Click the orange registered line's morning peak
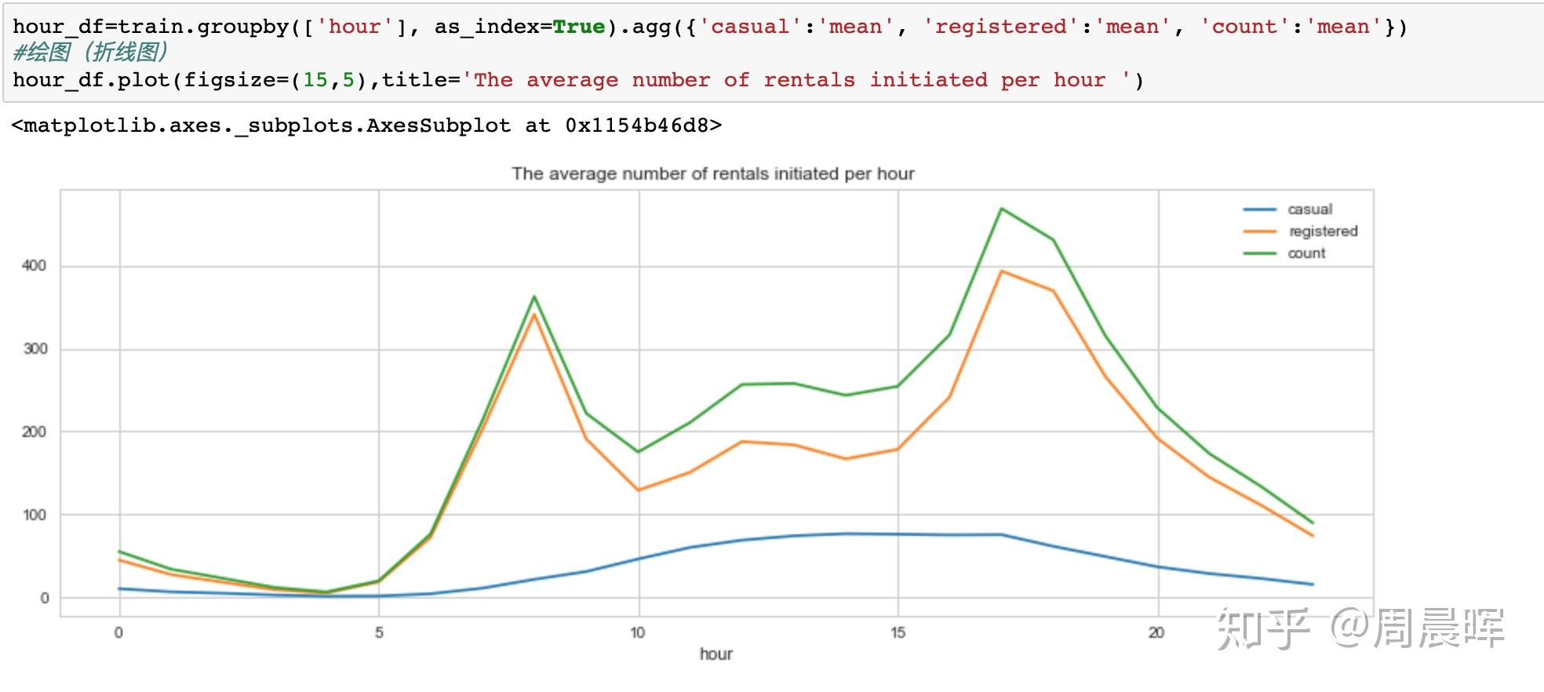Screen dimensions: 1544x692 click(x=534, y=315)
